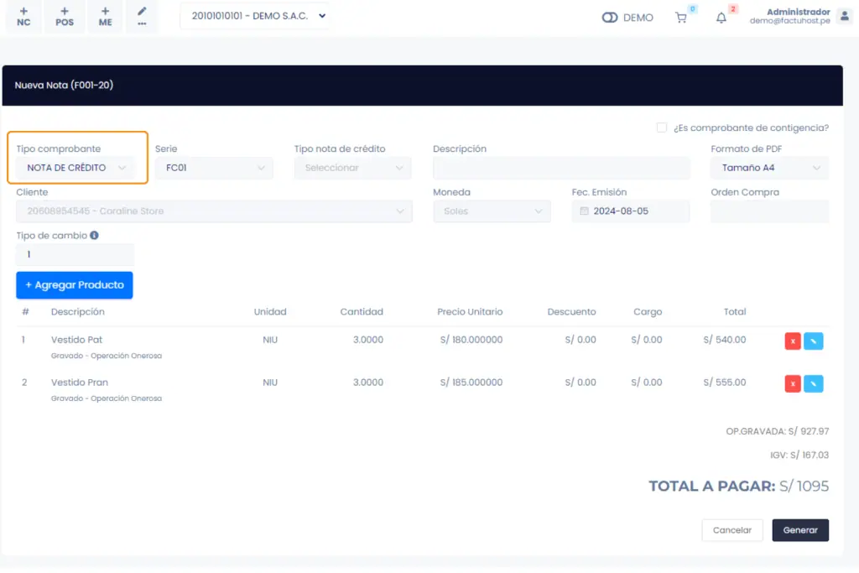Click the 'Cantidad' column header
Screen dimensions: 859x573
(x=362, y=312)
